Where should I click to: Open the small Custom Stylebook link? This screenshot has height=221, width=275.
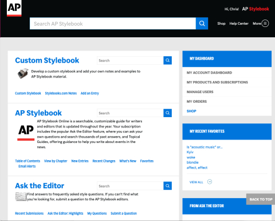pyautogui.click(x=28, y=93)
